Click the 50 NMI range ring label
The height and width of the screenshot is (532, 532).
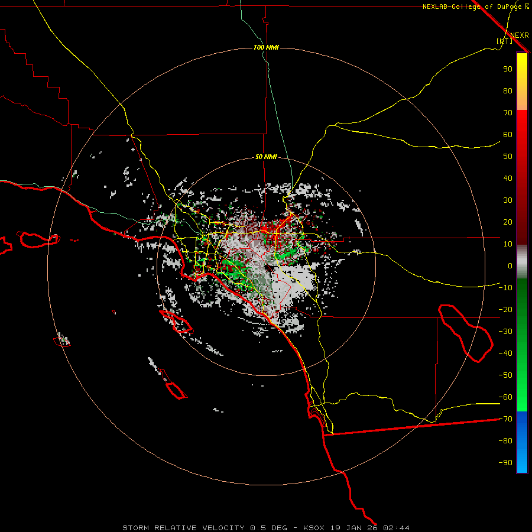266,157
